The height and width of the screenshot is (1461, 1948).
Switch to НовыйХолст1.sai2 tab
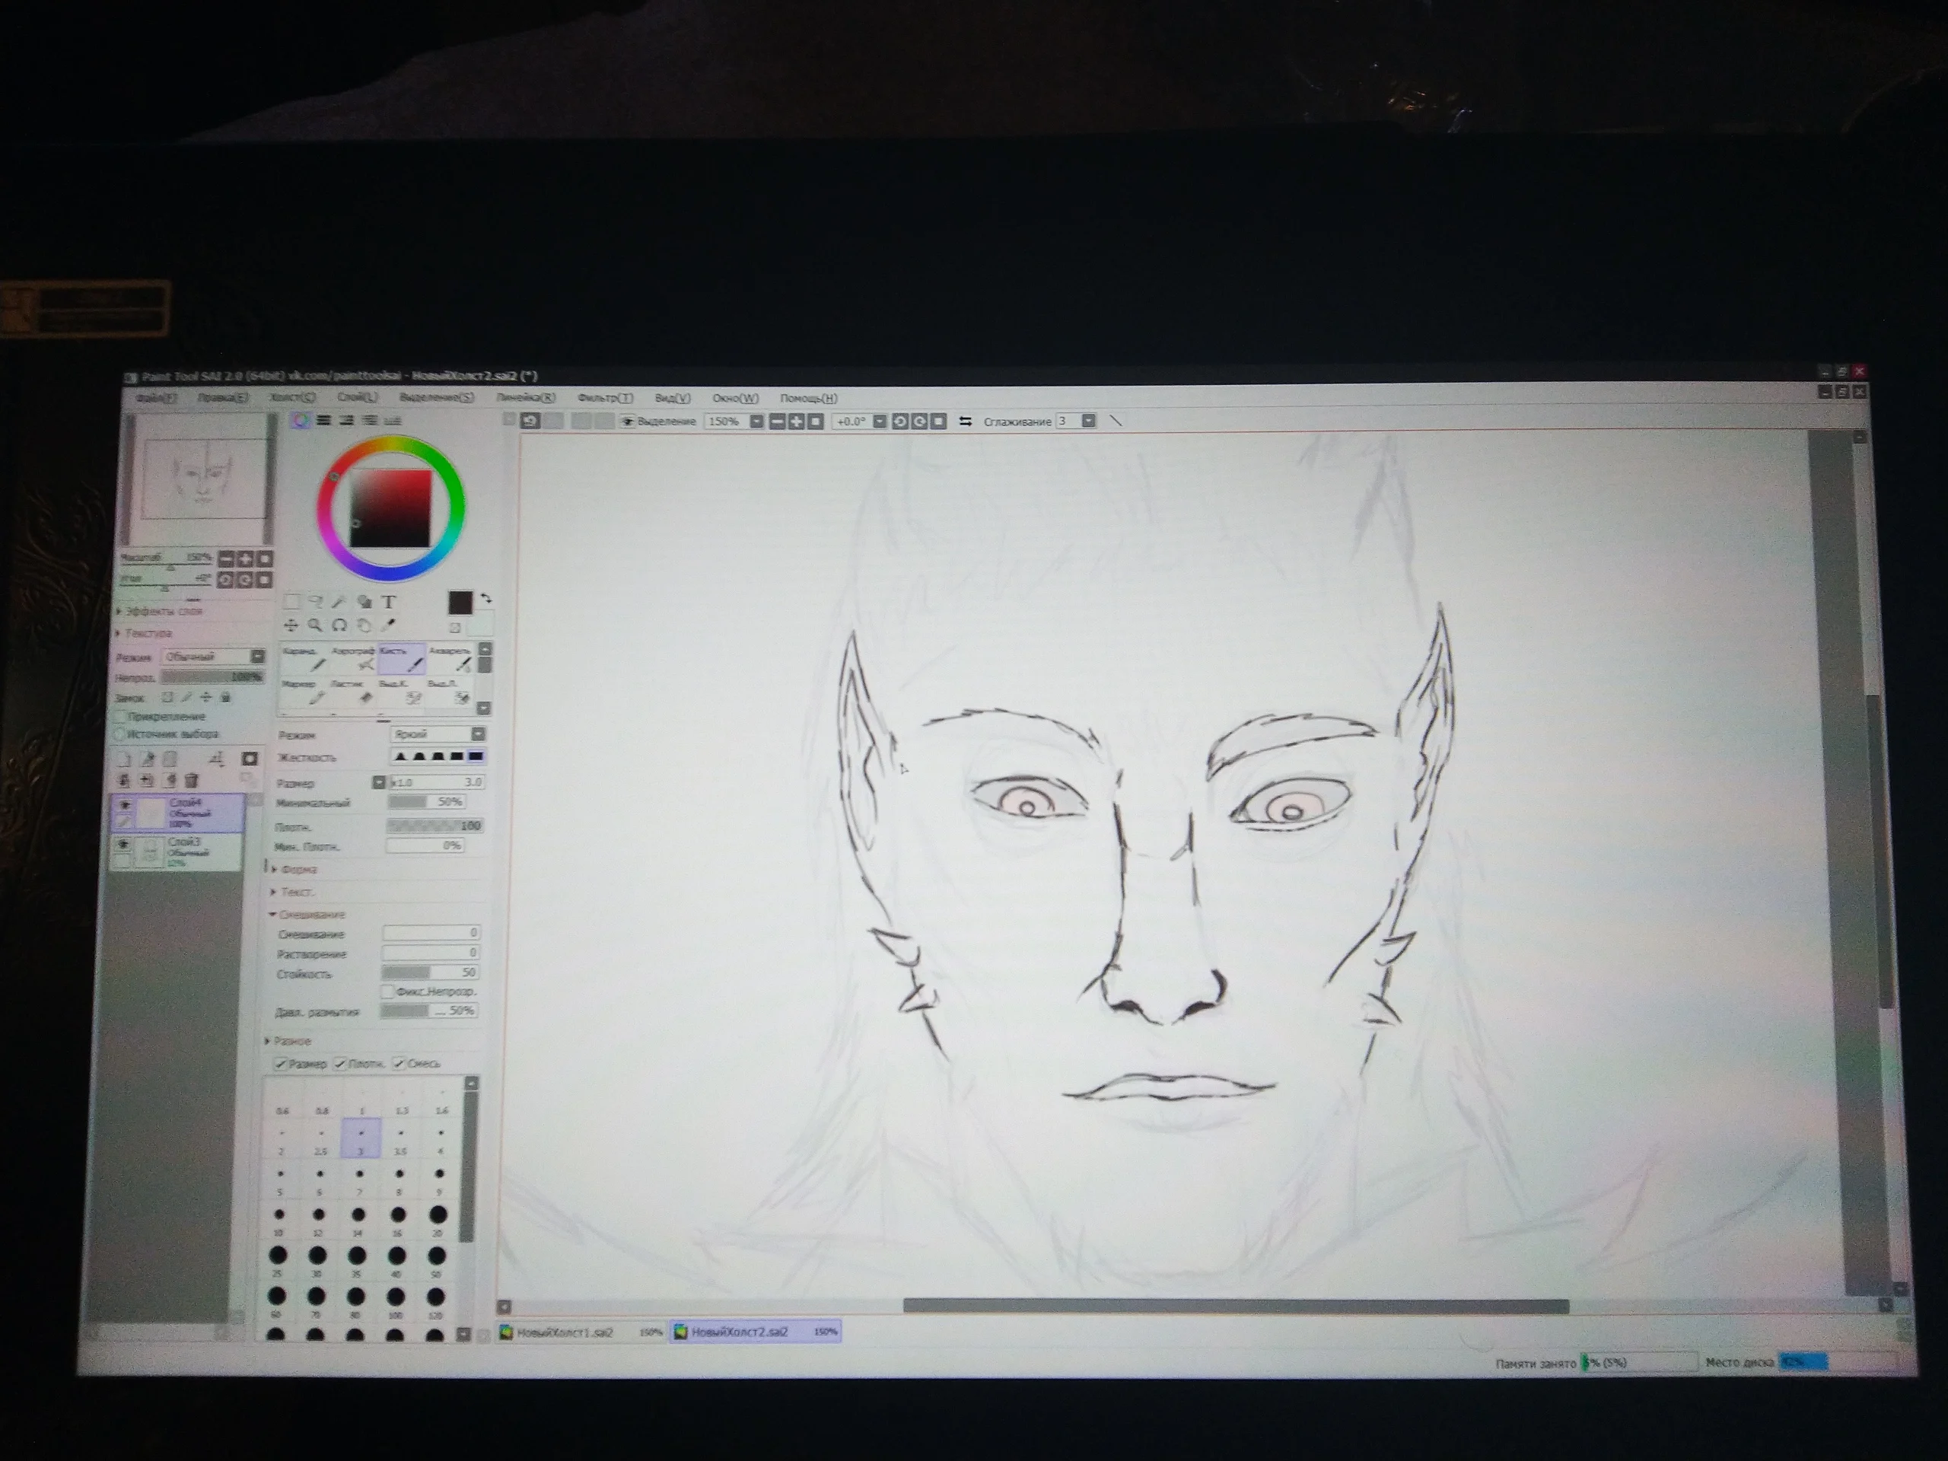(564, 1332)
